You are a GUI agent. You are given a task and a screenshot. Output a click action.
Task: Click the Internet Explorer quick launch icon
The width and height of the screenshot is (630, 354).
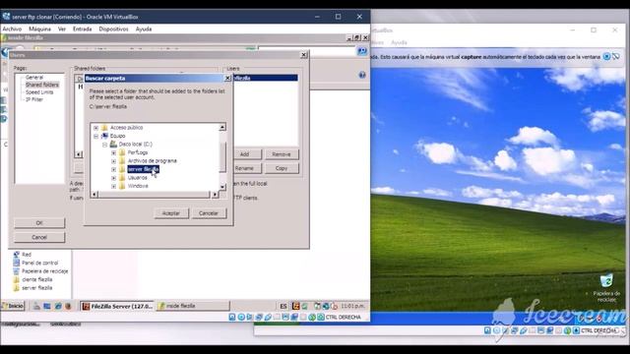click(58, 306)
